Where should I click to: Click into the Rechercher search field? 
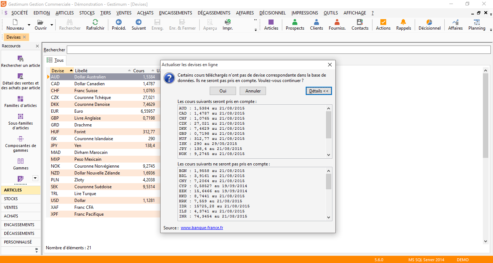pos(279,50)
